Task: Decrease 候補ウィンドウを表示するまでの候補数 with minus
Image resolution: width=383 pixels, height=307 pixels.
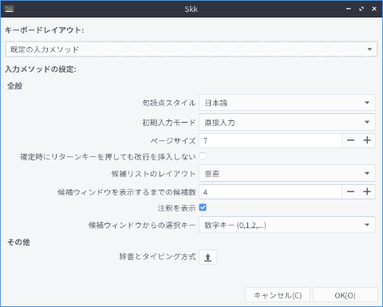Action: [x=350, y=191]
